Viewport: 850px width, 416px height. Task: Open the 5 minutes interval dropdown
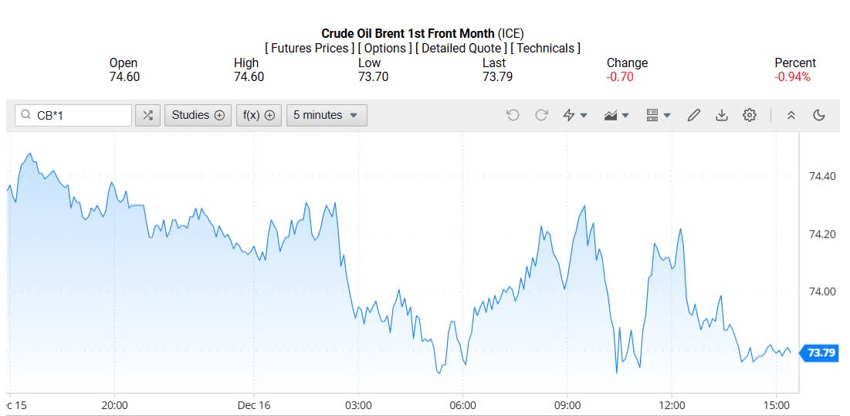pyautogui.click(x=327, y=115)
